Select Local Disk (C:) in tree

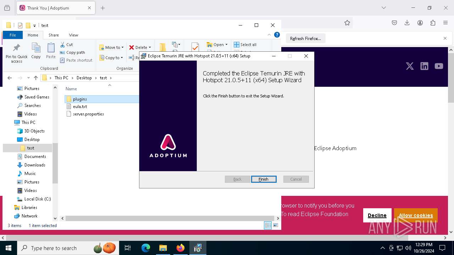click(38, 199)
